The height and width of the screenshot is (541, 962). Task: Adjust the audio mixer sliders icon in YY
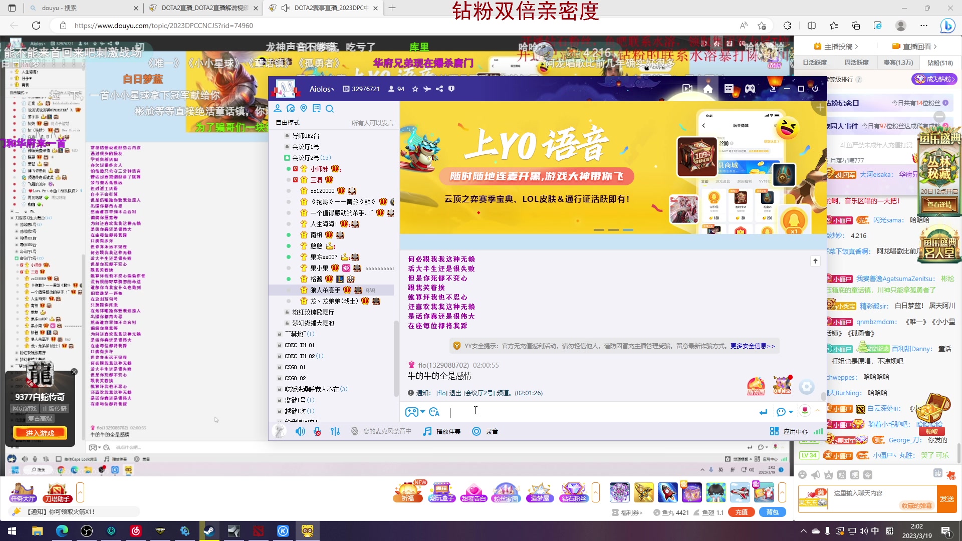(x=335, y=431)
